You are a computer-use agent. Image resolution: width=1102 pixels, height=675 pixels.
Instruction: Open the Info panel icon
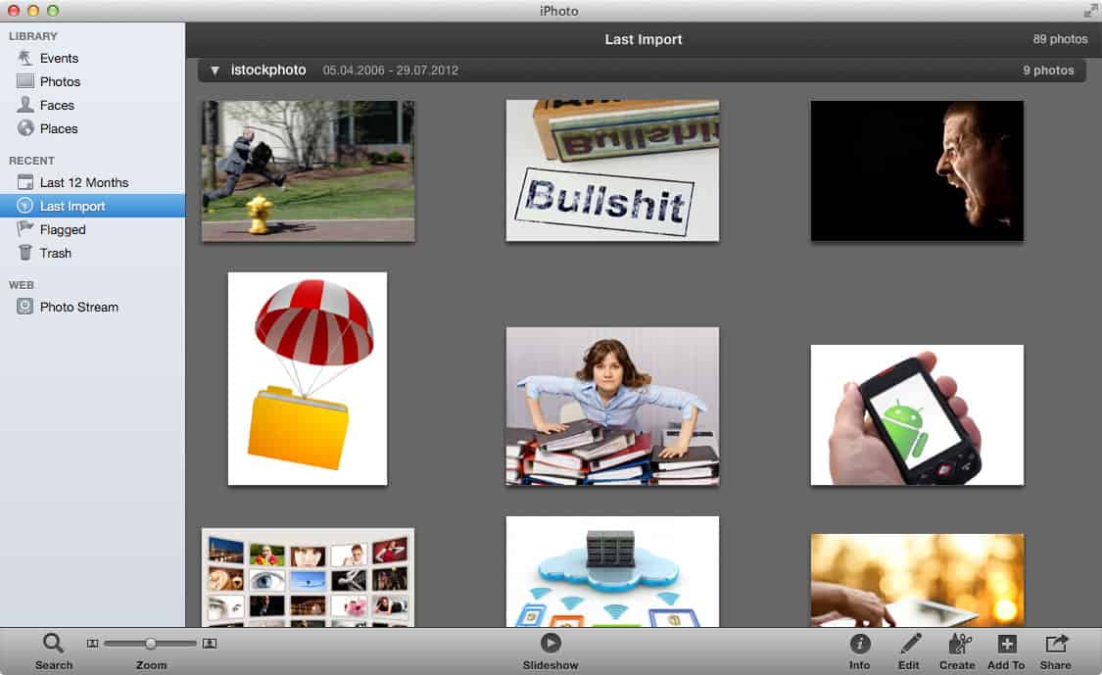click(x=859, y=644)
